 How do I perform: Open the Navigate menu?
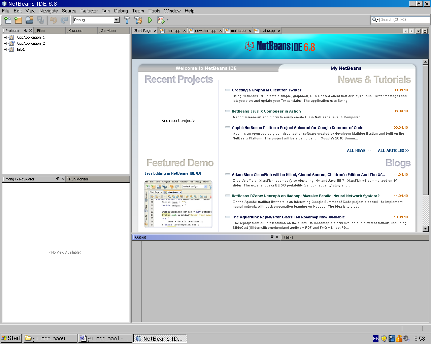[x=48, y=11]
